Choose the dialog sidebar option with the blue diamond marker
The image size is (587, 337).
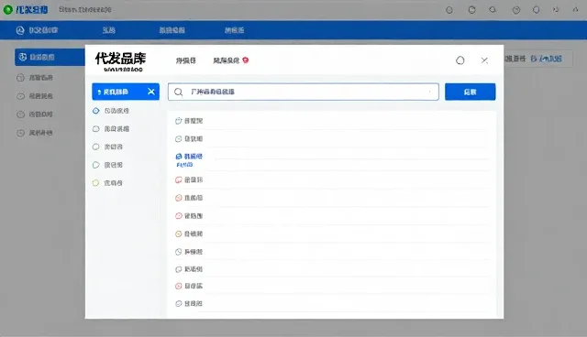point(111,111)
